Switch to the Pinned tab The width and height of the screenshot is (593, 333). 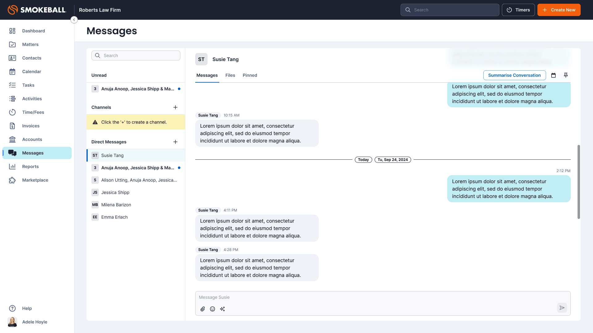point(250,75)
